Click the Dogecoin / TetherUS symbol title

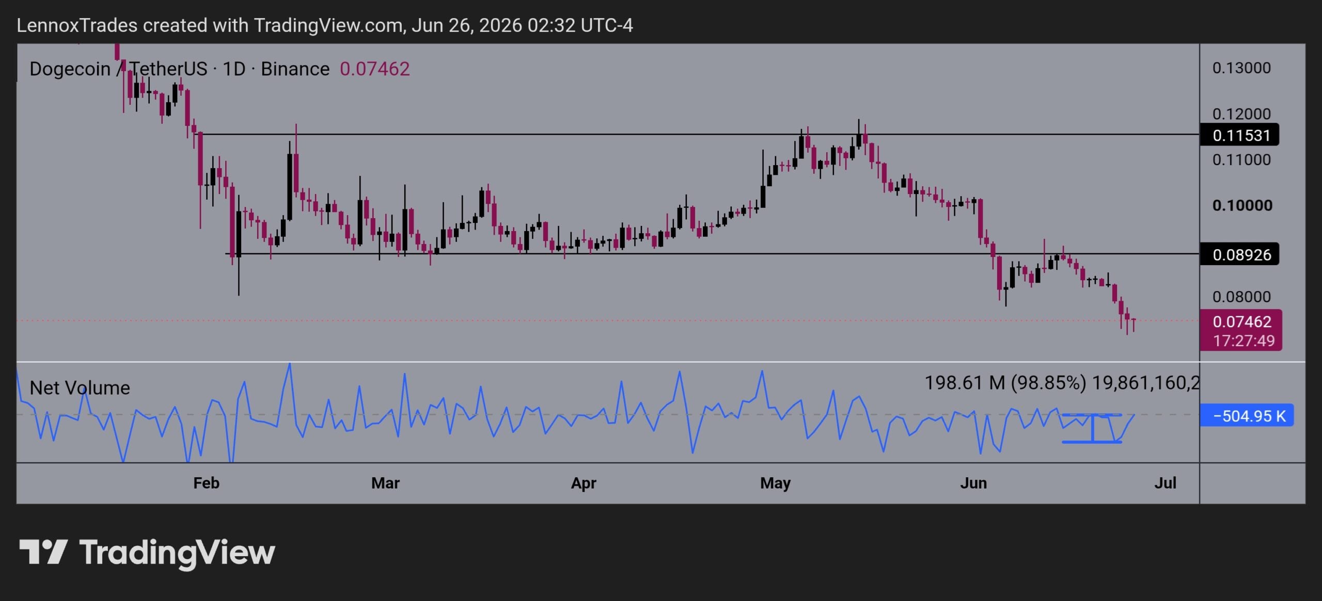(179, 69)
